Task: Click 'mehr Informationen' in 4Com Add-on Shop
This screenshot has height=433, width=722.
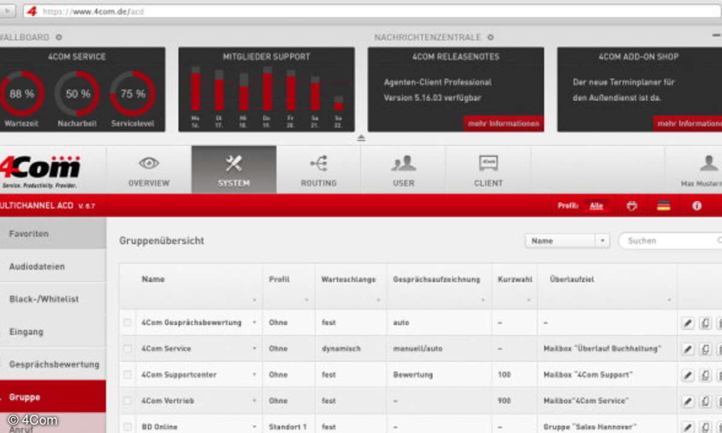Action: pyautogui.click(x=688, y=123)
